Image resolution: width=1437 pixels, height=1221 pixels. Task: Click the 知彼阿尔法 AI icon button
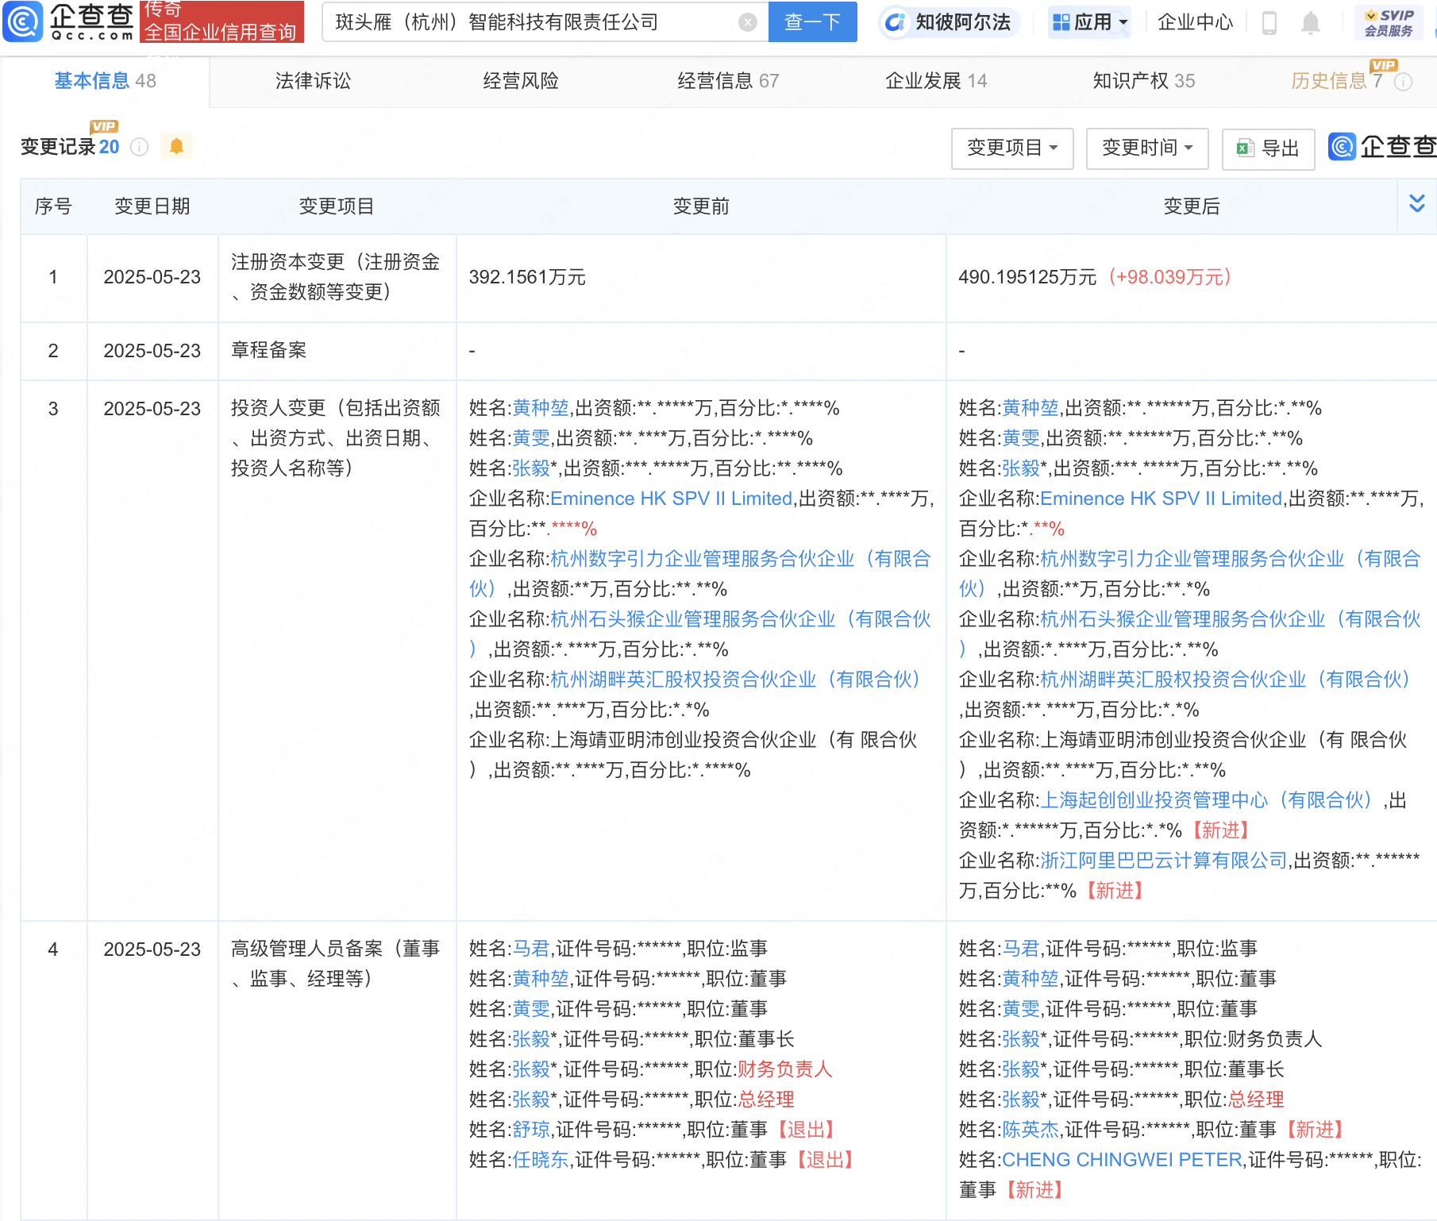[949, 22]
